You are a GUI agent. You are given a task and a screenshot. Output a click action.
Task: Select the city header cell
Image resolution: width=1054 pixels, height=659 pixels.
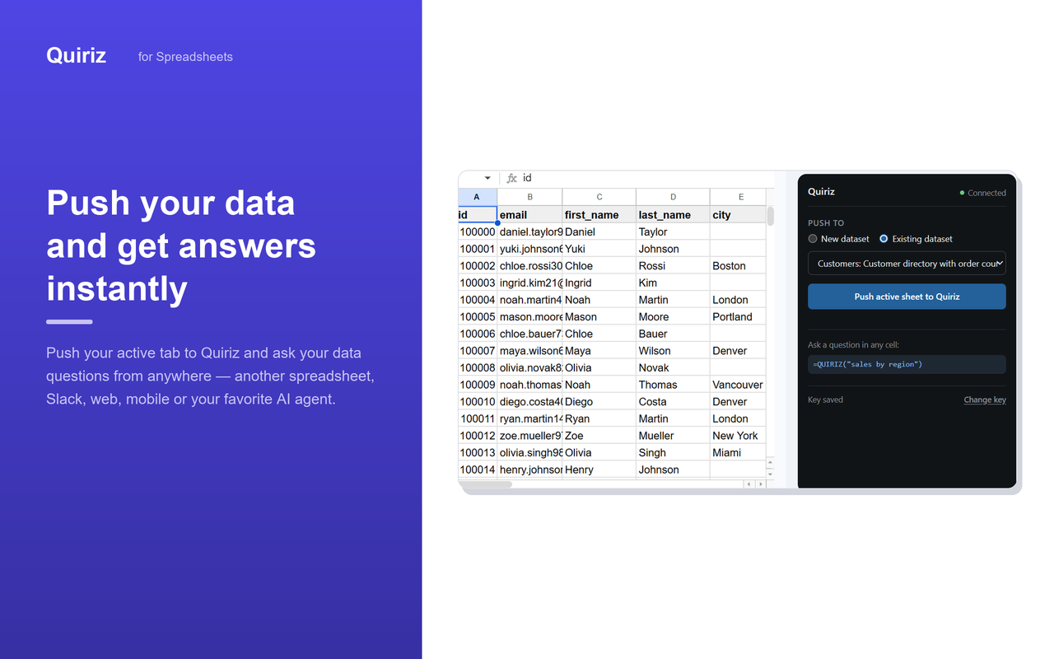[738, 215]
